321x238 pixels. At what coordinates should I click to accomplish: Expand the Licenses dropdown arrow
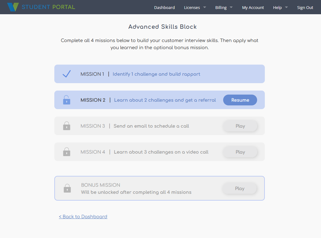tap(205, 7)
